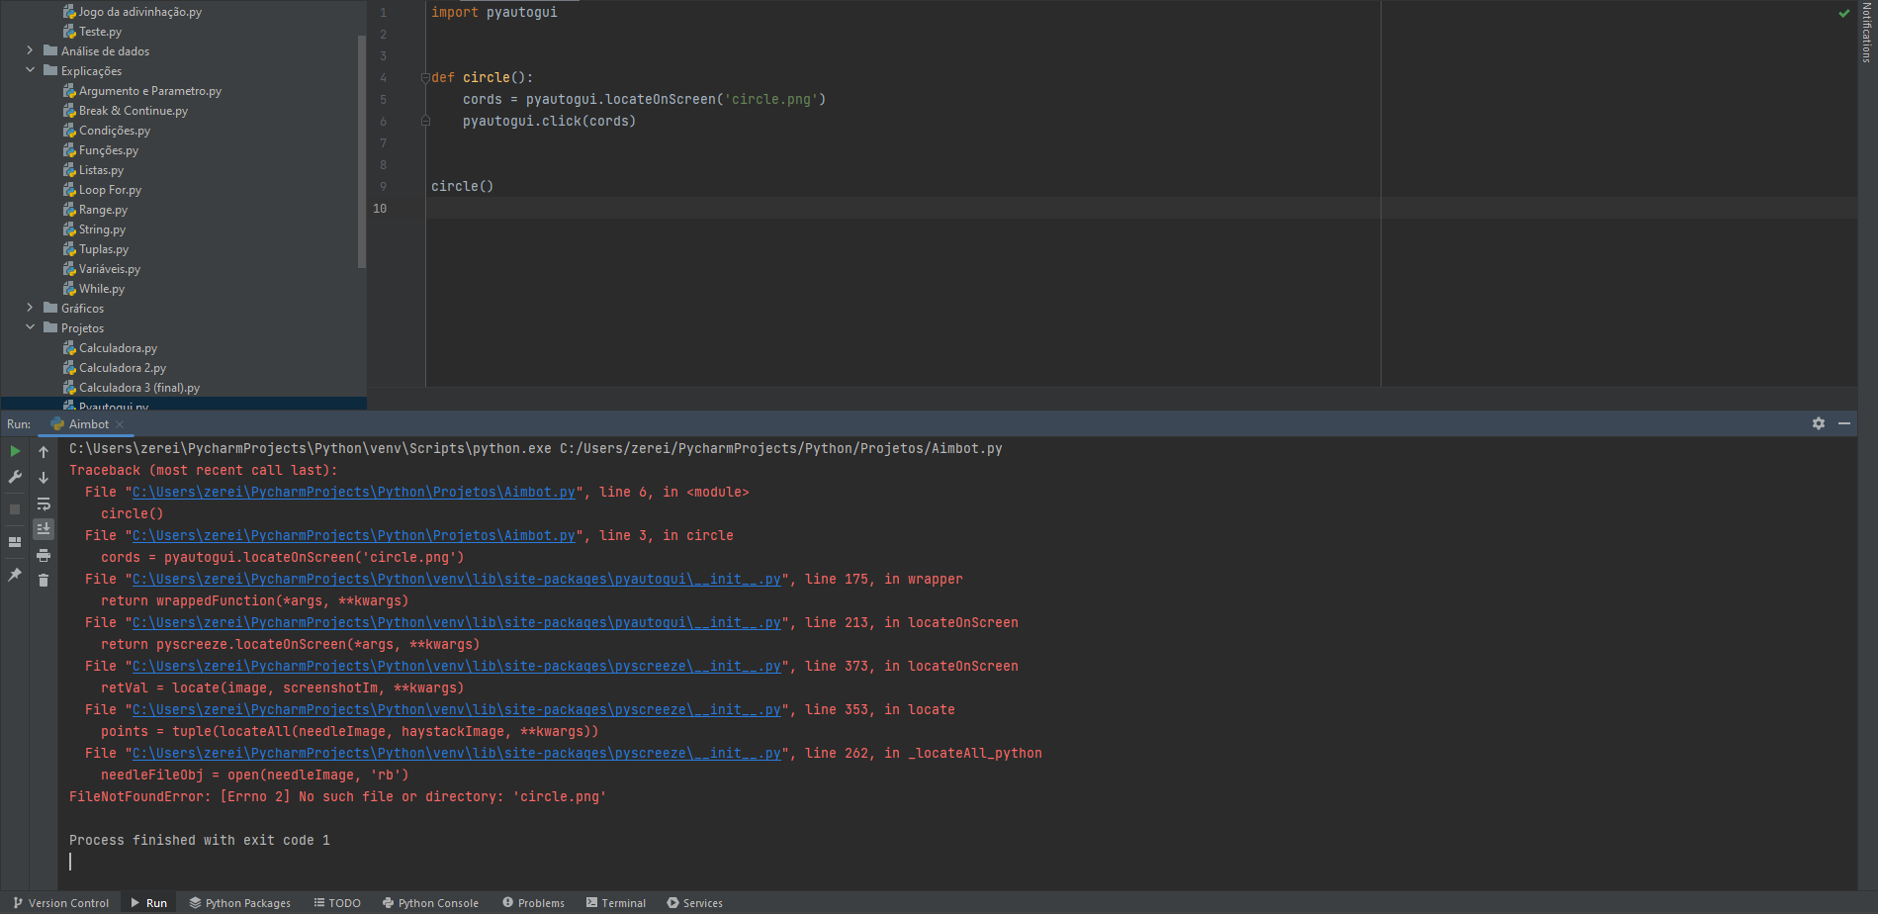Viewport: 1878px width, 914px height.
Task: Open While.py file
Action: pyautogui.click(x=101, y=289)
